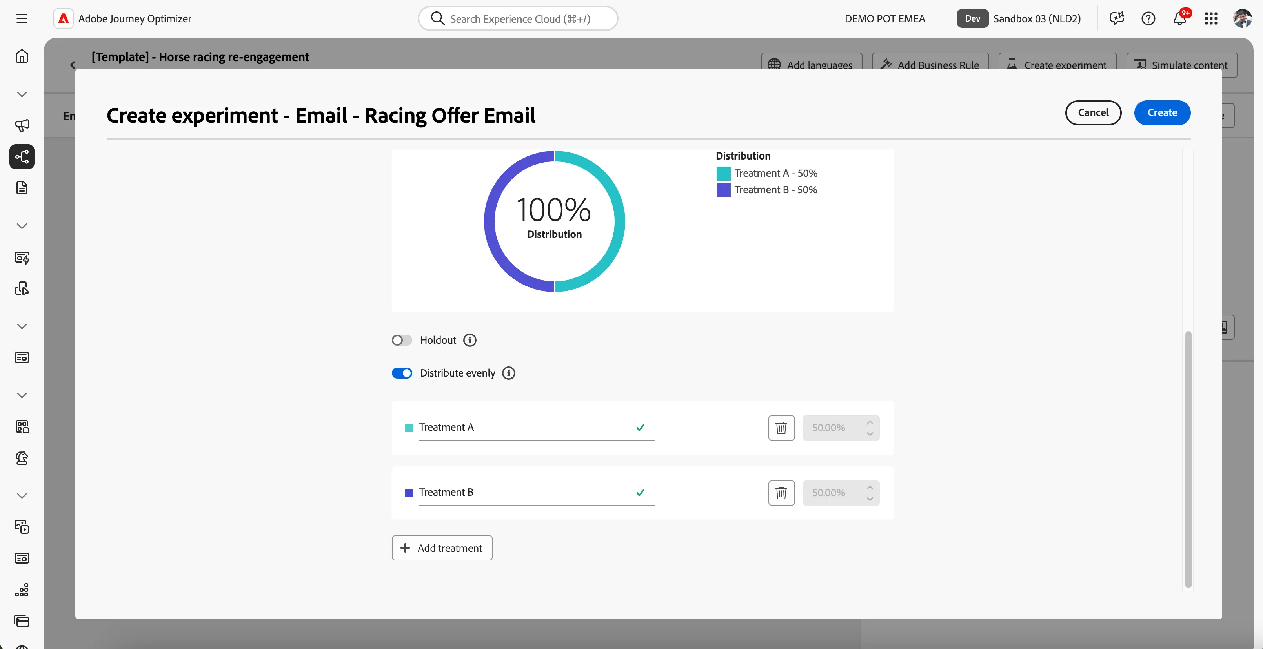1263x649 pixels.
Task: Open the chess knight icon in sidebar
Action: pos(22,458)
